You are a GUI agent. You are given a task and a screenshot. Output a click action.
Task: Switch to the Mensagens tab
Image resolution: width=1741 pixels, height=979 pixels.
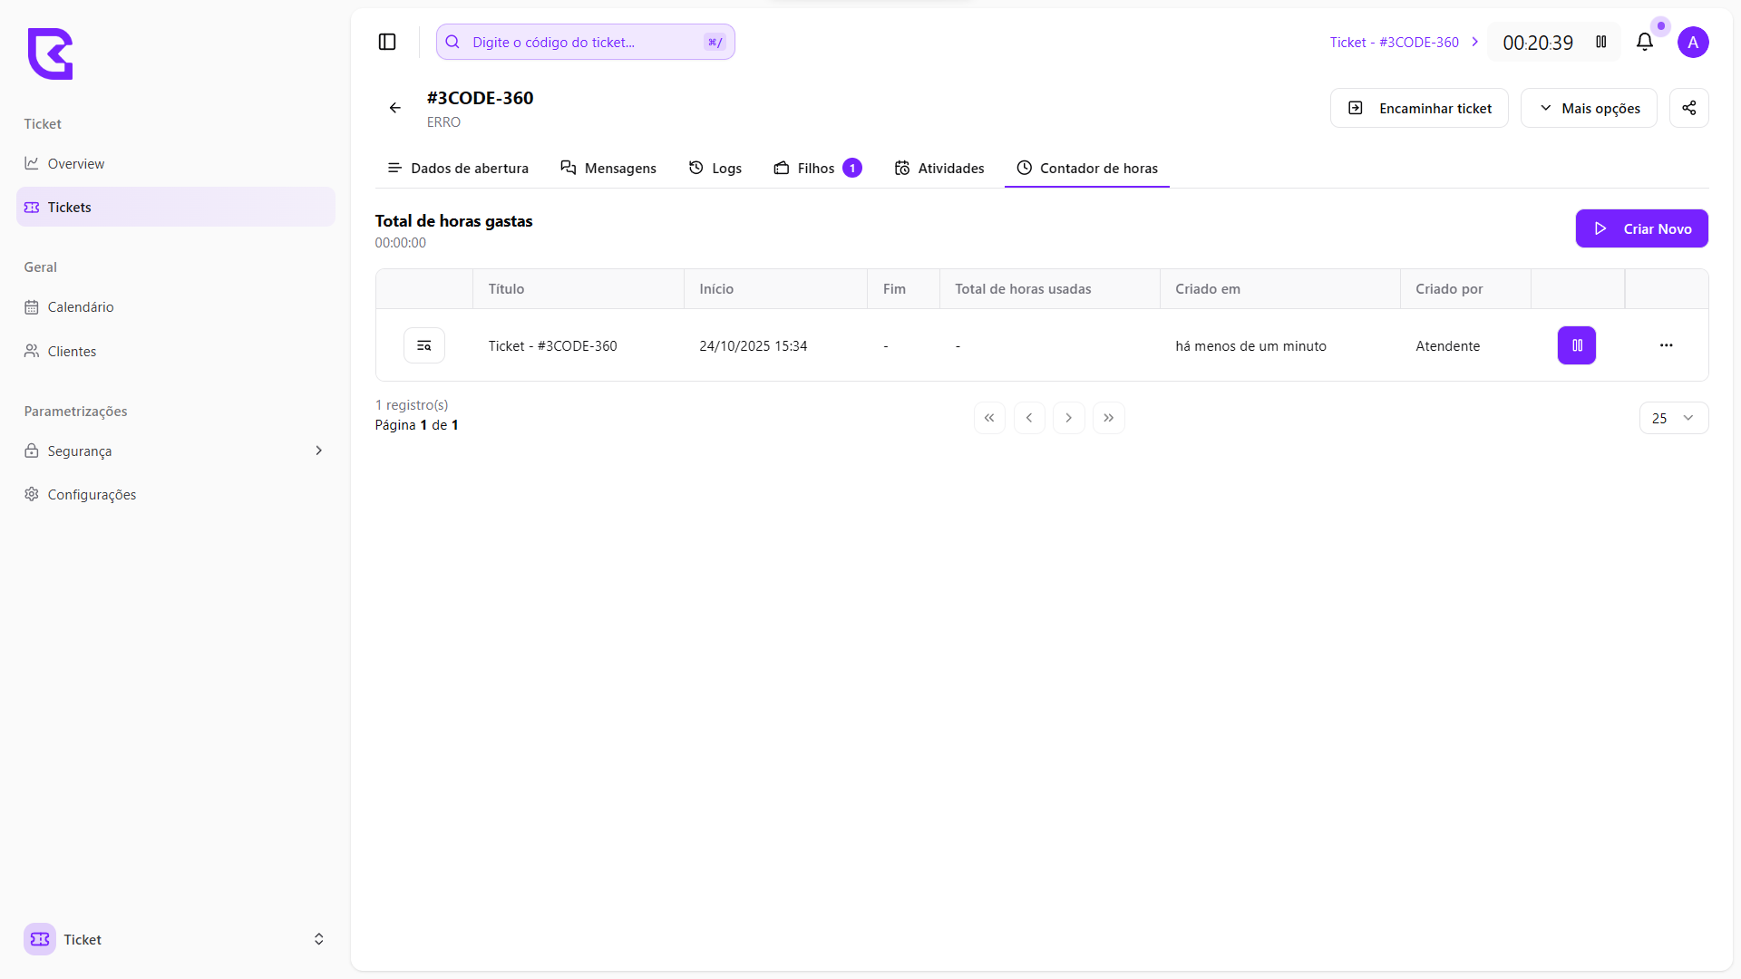pyautogui.click(x=608, y=168)
